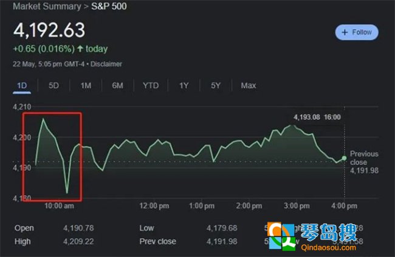Switch to the 6M chart range tab

118,85
